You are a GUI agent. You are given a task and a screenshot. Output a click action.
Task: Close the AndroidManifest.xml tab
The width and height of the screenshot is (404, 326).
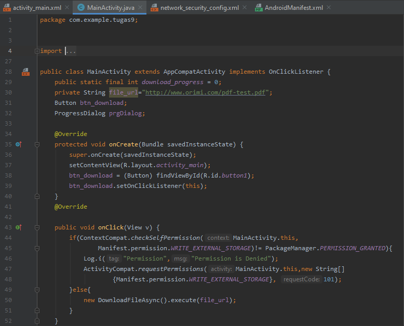(x=329, y=7)
